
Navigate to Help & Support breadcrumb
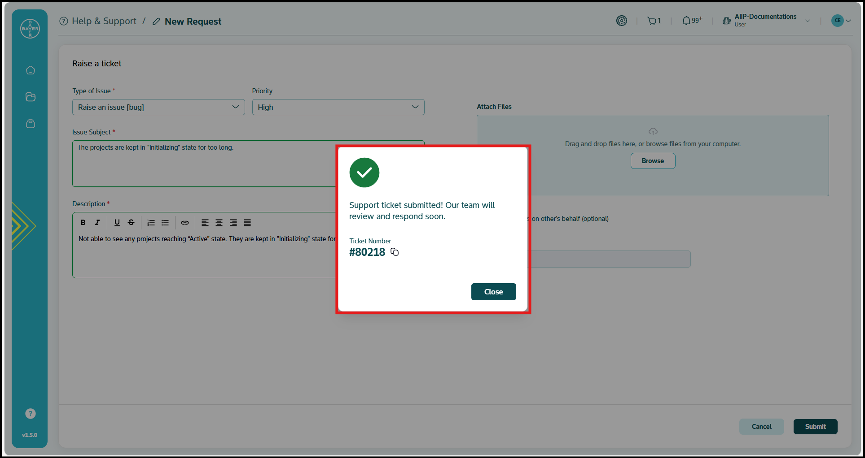pyautogui.click(x=104, y=21)
